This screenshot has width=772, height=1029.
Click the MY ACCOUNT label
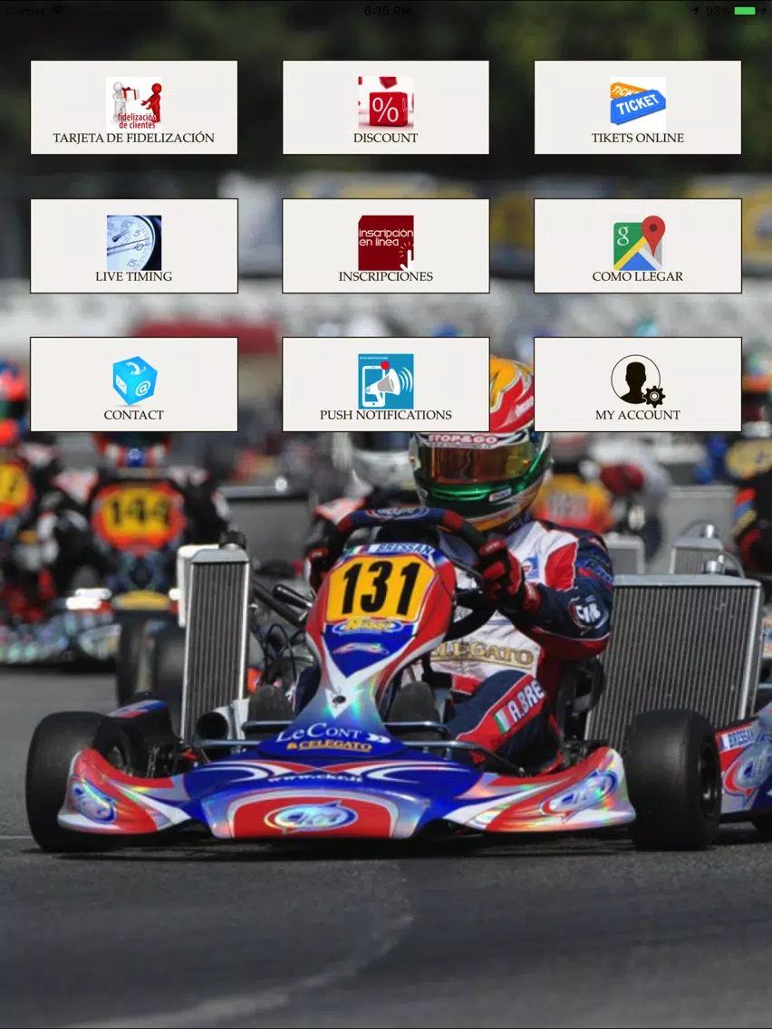637,415
